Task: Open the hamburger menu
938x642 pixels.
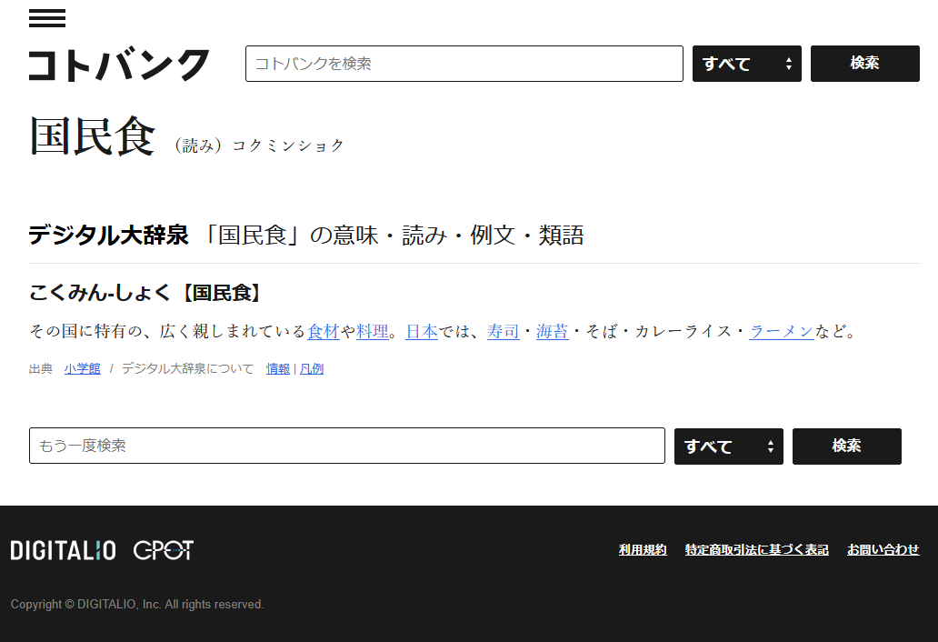Action: pos(47,18)
